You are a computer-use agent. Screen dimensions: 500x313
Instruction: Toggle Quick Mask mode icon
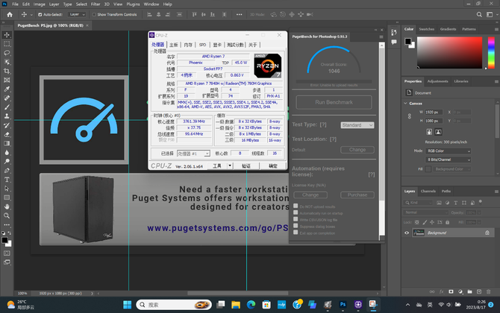tap(7, 253)
